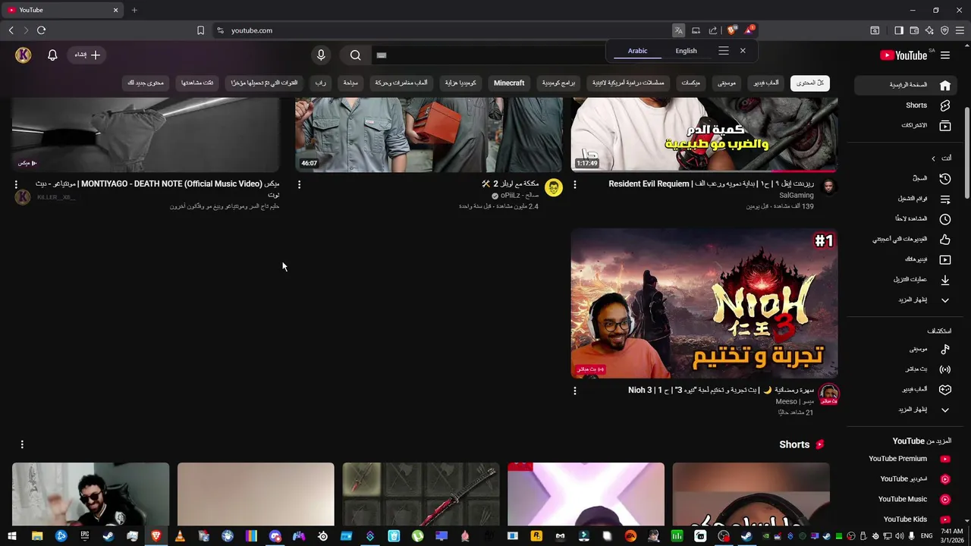Open the Shorts section options menu
Screen dimensions: 971x546
22,444
